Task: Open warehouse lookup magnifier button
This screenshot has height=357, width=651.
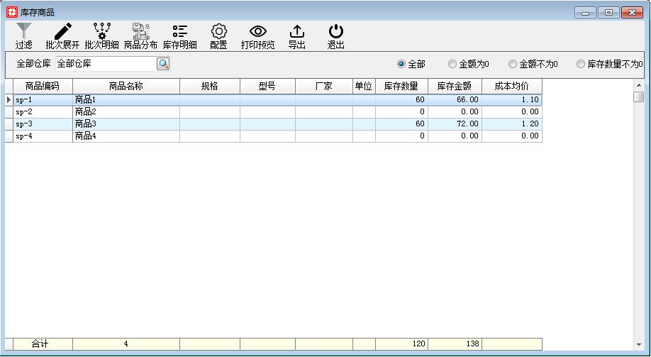Action: tap(163, 64)
